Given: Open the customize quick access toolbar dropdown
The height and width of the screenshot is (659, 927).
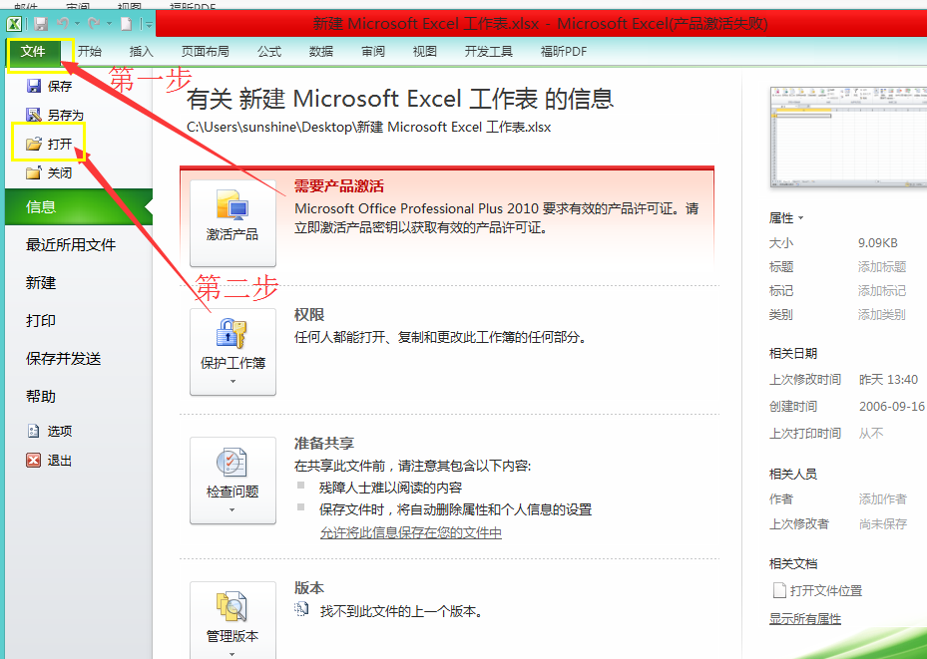Looking at the screenshot, I should point(148,25).
